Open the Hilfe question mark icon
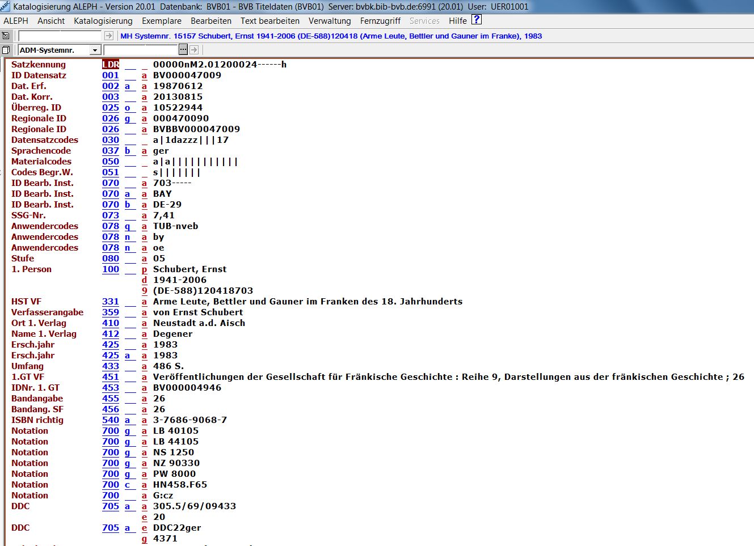 [477, 20]
